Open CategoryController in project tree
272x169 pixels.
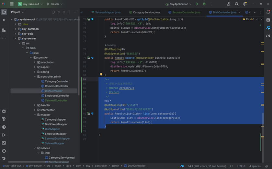pos(55,81)
